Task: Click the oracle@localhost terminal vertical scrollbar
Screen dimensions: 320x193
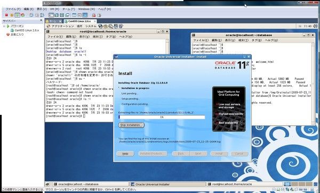Action: [313, 83]
